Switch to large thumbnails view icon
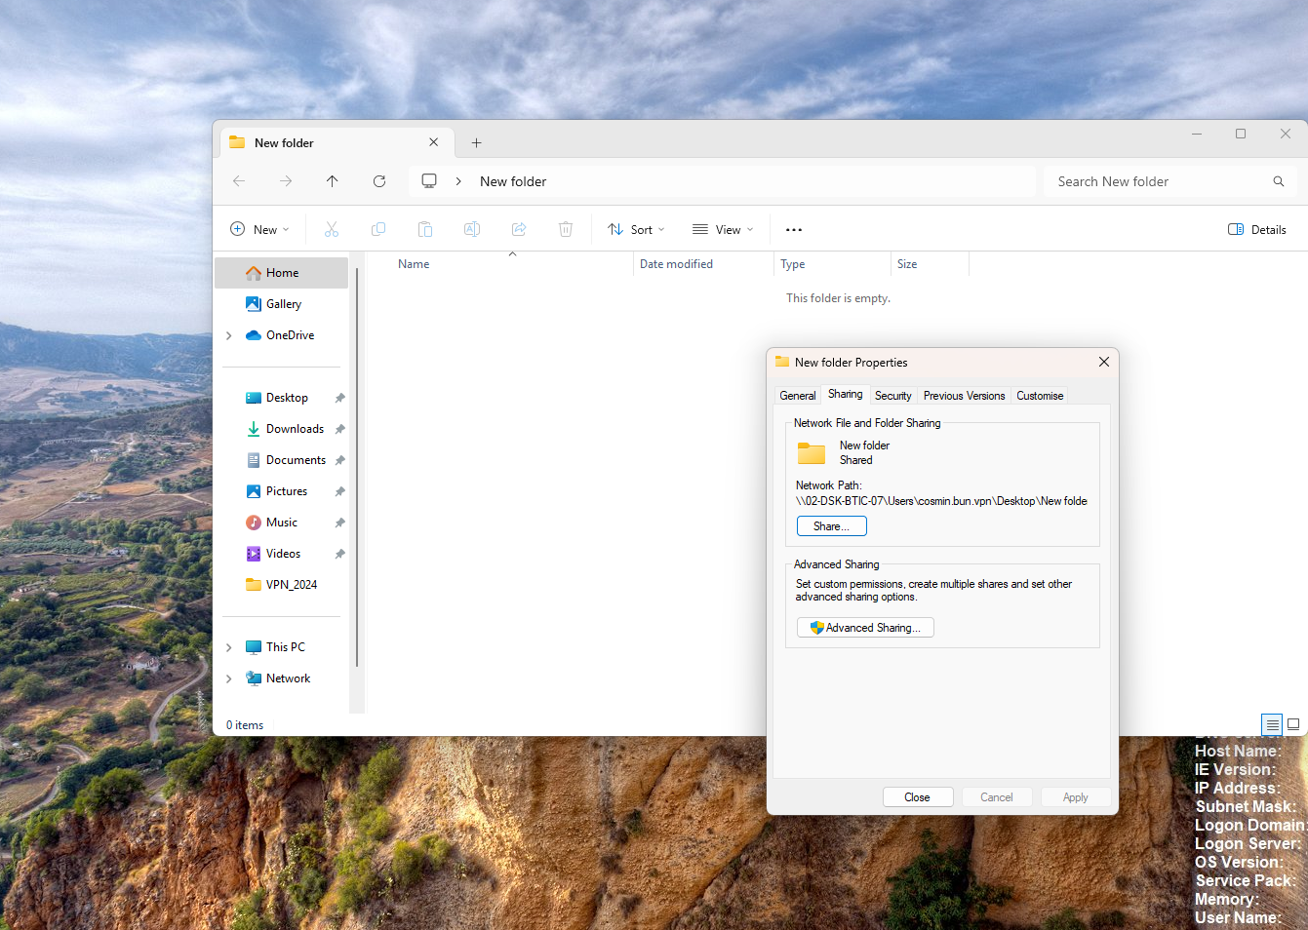Viewport: 1308px width, 930px height. point(1293,724)
